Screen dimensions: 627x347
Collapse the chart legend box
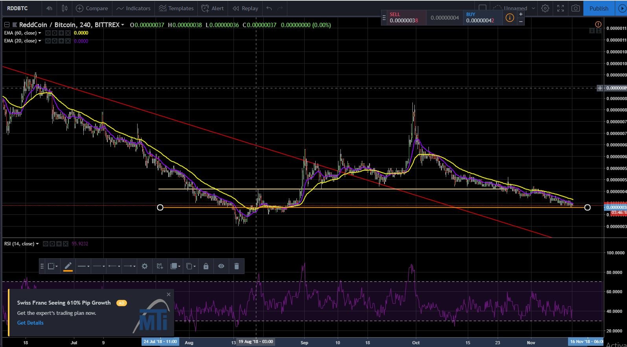pyautogui.click(x=7, y=25)
